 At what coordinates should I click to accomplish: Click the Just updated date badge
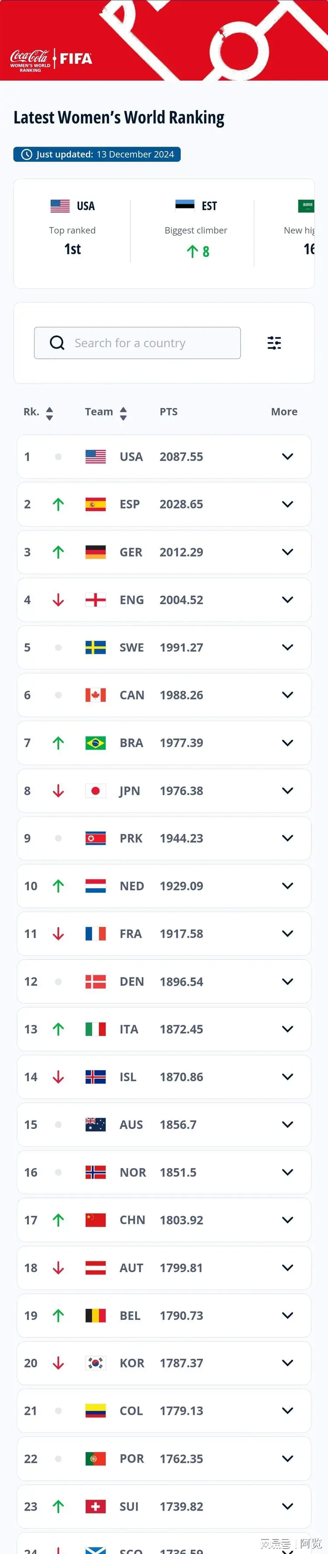tap(97, 155)
